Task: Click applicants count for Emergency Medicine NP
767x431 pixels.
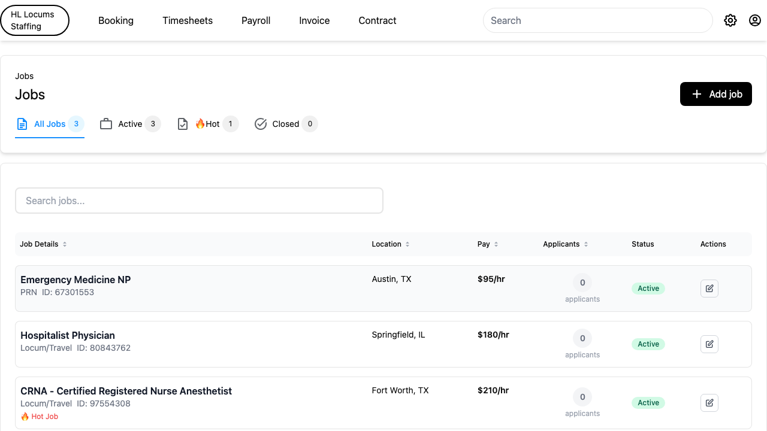Action: (x=582, y=283)
